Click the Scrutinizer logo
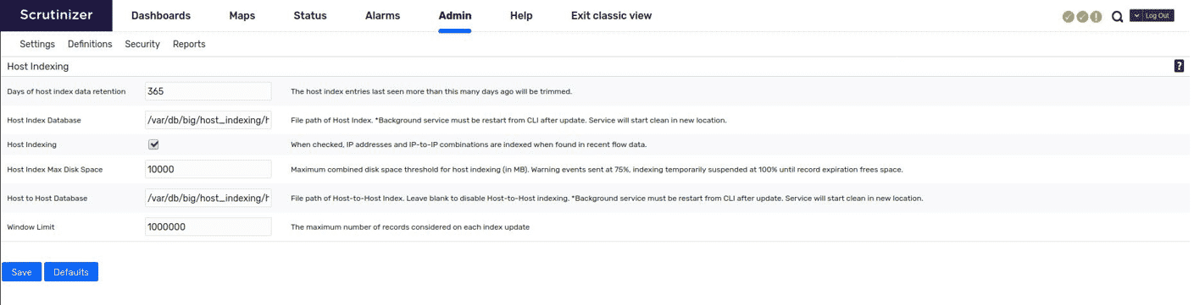The height and width of the screenshot is (305, 1194). [56, 15]
